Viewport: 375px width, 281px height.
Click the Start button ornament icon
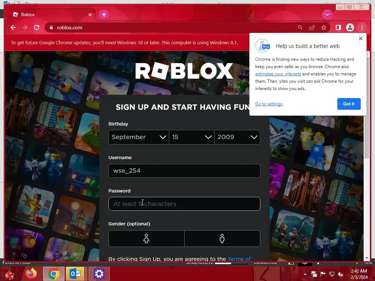point(10,274)
